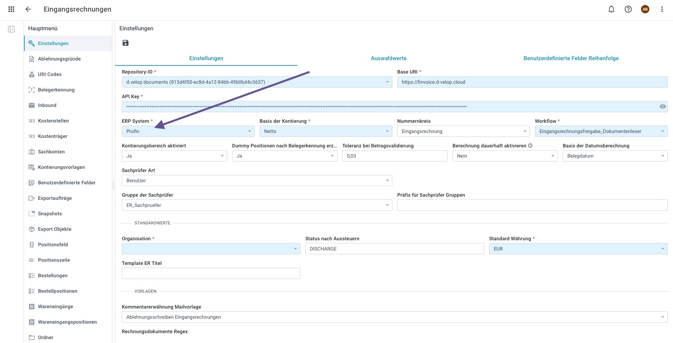Screen dimensions: 673x343
Task: Click info icon next to Berechnung dauerhaft aktivieren
Action: tap(530, 146)
